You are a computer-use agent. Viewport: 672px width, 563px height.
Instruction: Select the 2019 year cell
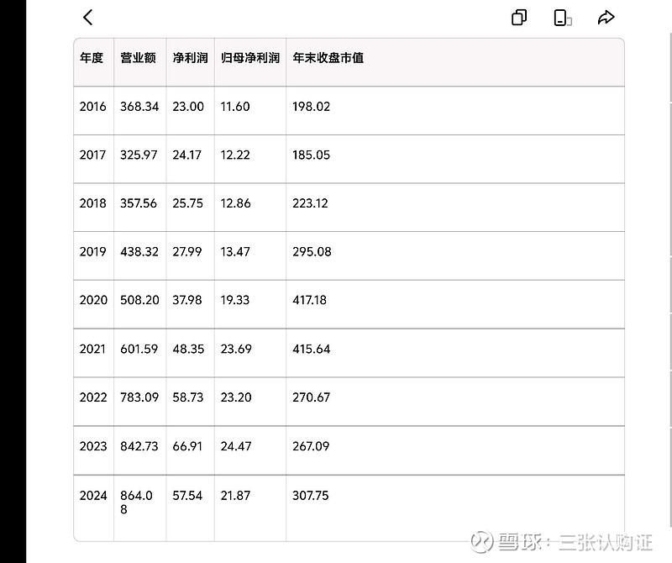point(92,252)
